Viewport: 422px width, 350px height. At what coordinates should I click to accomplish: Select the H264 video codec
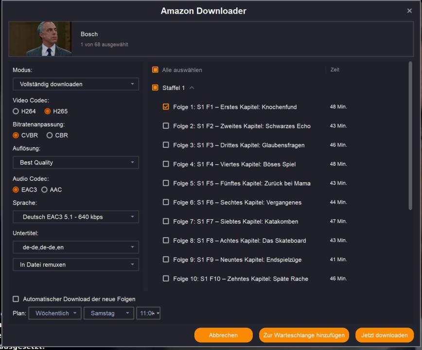(x=16, y=111)
